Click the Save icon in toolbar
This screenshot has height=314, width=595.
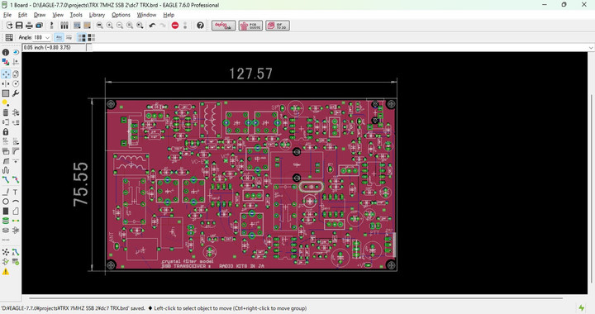(19, 26)
